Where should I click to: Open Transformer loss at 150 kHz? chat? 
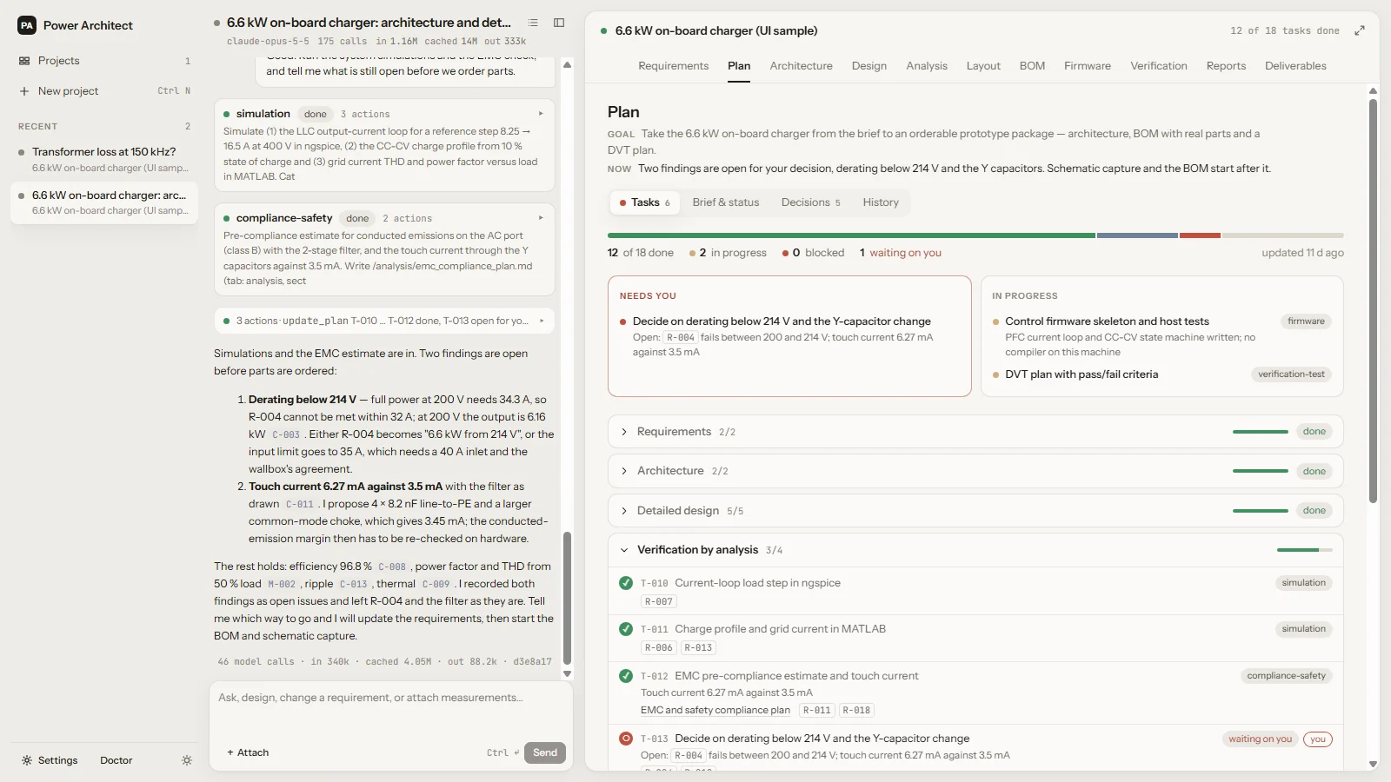[104, 159]
